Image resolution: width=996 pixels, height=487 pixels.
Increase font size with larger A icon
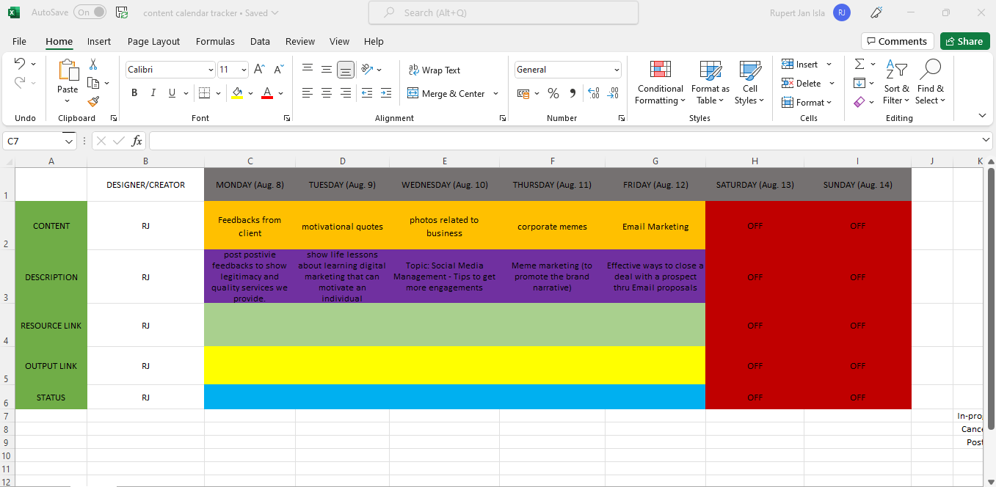pyautogui.click(x=259, y=70)
